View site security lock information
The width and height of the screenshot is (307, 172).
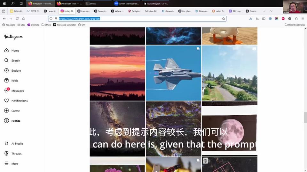(56, 19)
